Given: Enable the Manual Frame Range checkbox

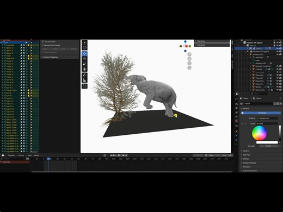Looking at the screenshot, I should click(x=42, y=45).
